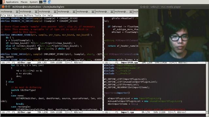Viewport: 209px width, 117px height.
Task: Open the Emacs Buffers menu
Action: 29,16
